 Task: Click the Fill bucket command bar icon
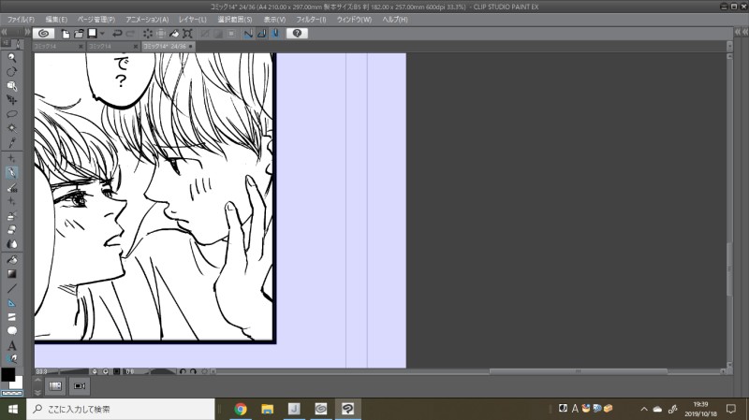[x=174, y=34]
